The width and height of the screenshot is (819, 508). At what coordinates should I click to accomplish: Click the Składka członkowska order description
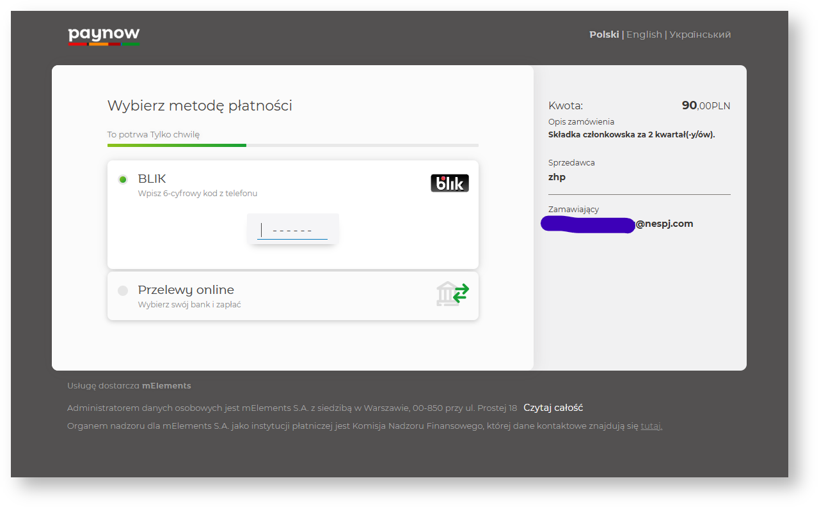631,135
